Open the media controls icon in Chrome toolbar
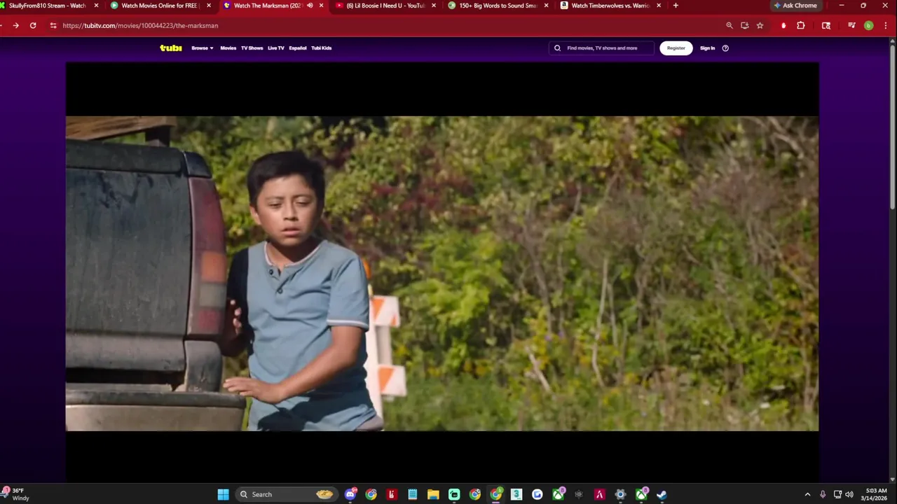This screenshot has width=897, height=504. pyautogui.click(x=851, y=25)
